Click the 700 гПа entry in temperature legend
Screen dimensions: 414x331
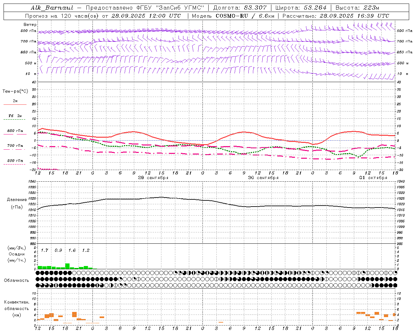[x=15, y=145]
